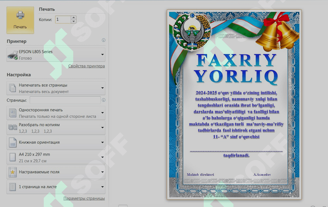Click the Настройка section heading

click(x=19, y=75)
